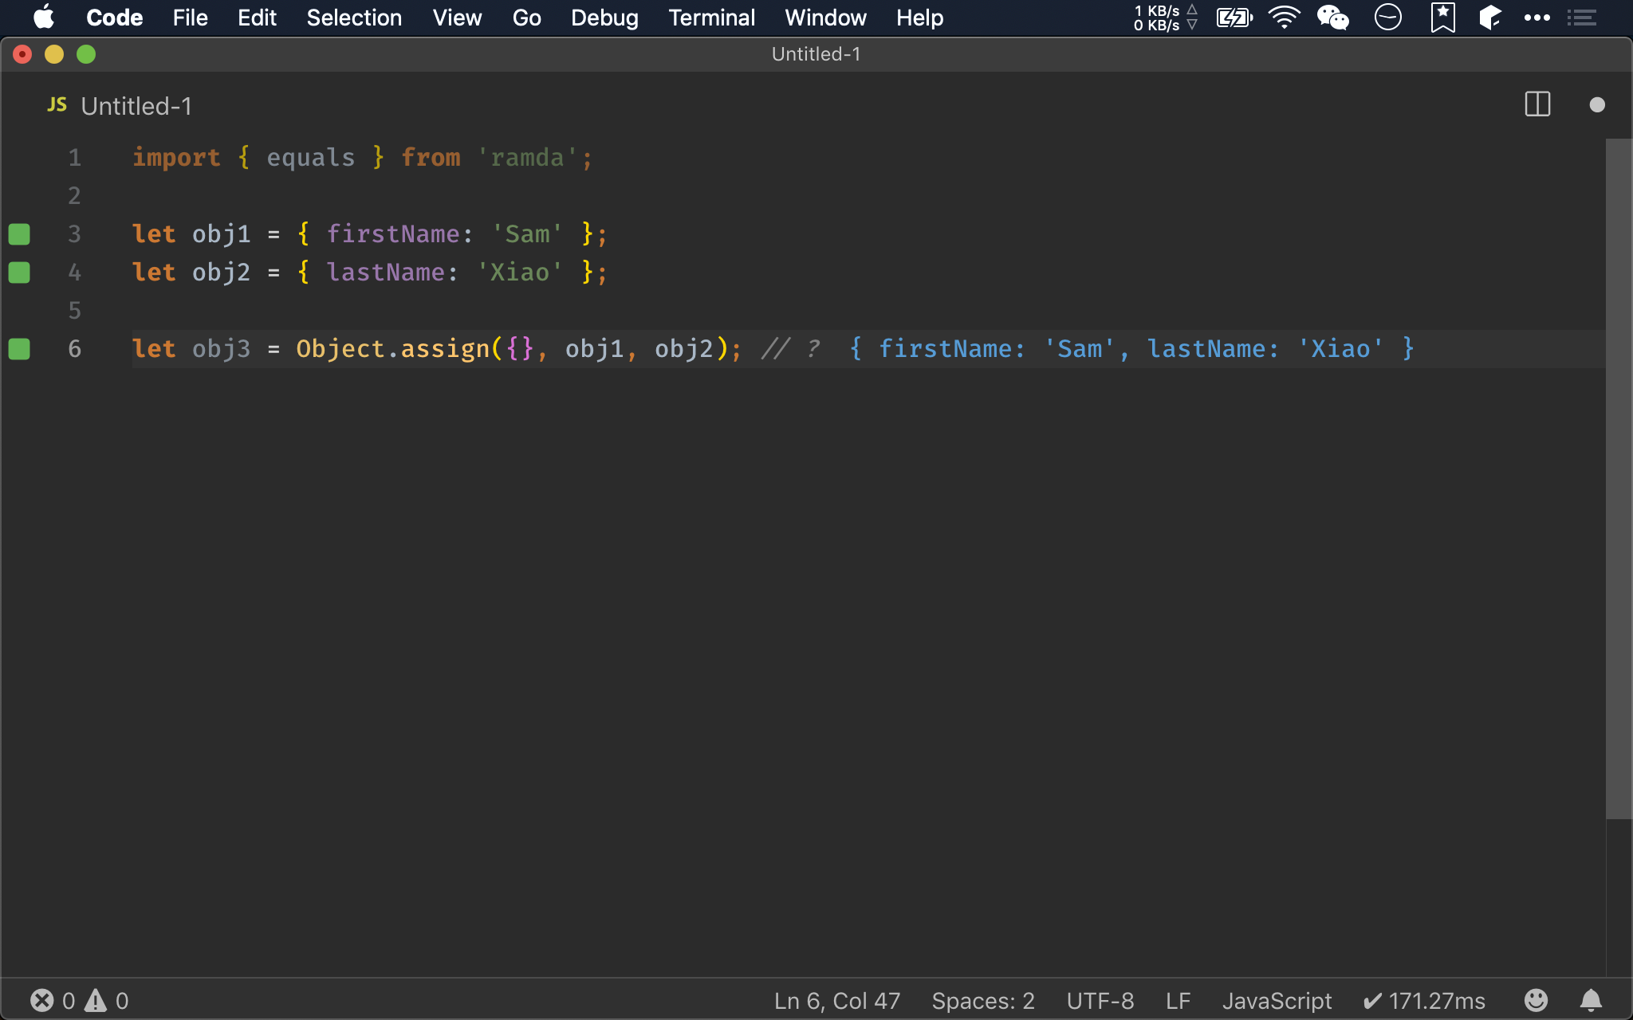The image size is (1633, 1020).
Task: Click the split editor icon
Action: [x=1537, y=104]
